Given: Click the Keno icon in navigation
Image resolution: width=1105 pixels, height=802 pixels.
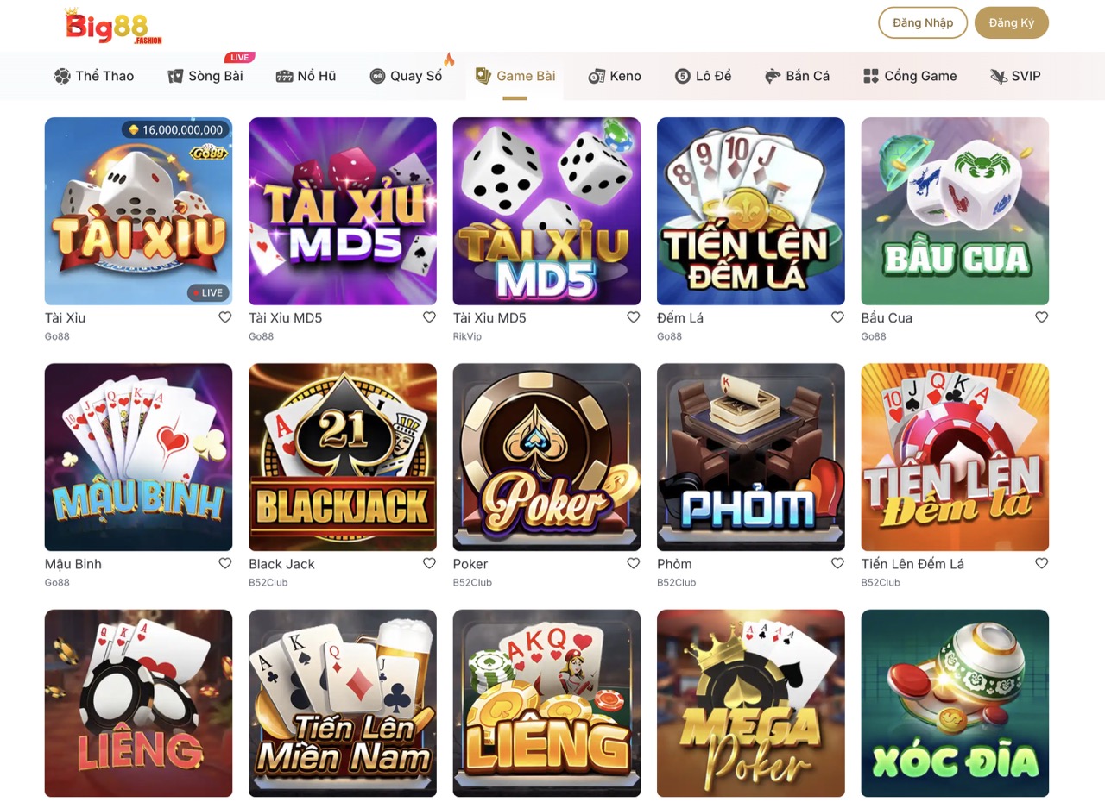Looking at the screenshot, I should click(x=597, y=76).
